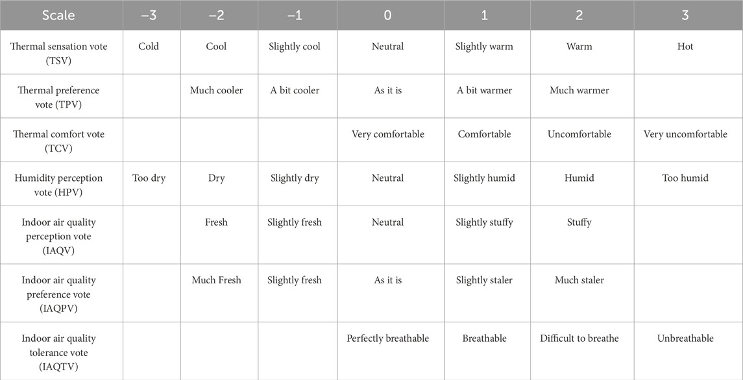Image resolution: width=743 pixels, height=380 pixels.
Task: Select the 'Unbreathable' cell
Action: coord(685,338)
